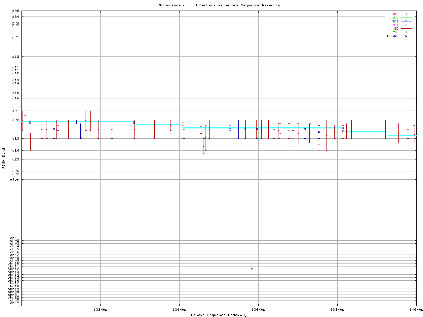Select the 132Mbp x-axis tick label

coord(100,310)
